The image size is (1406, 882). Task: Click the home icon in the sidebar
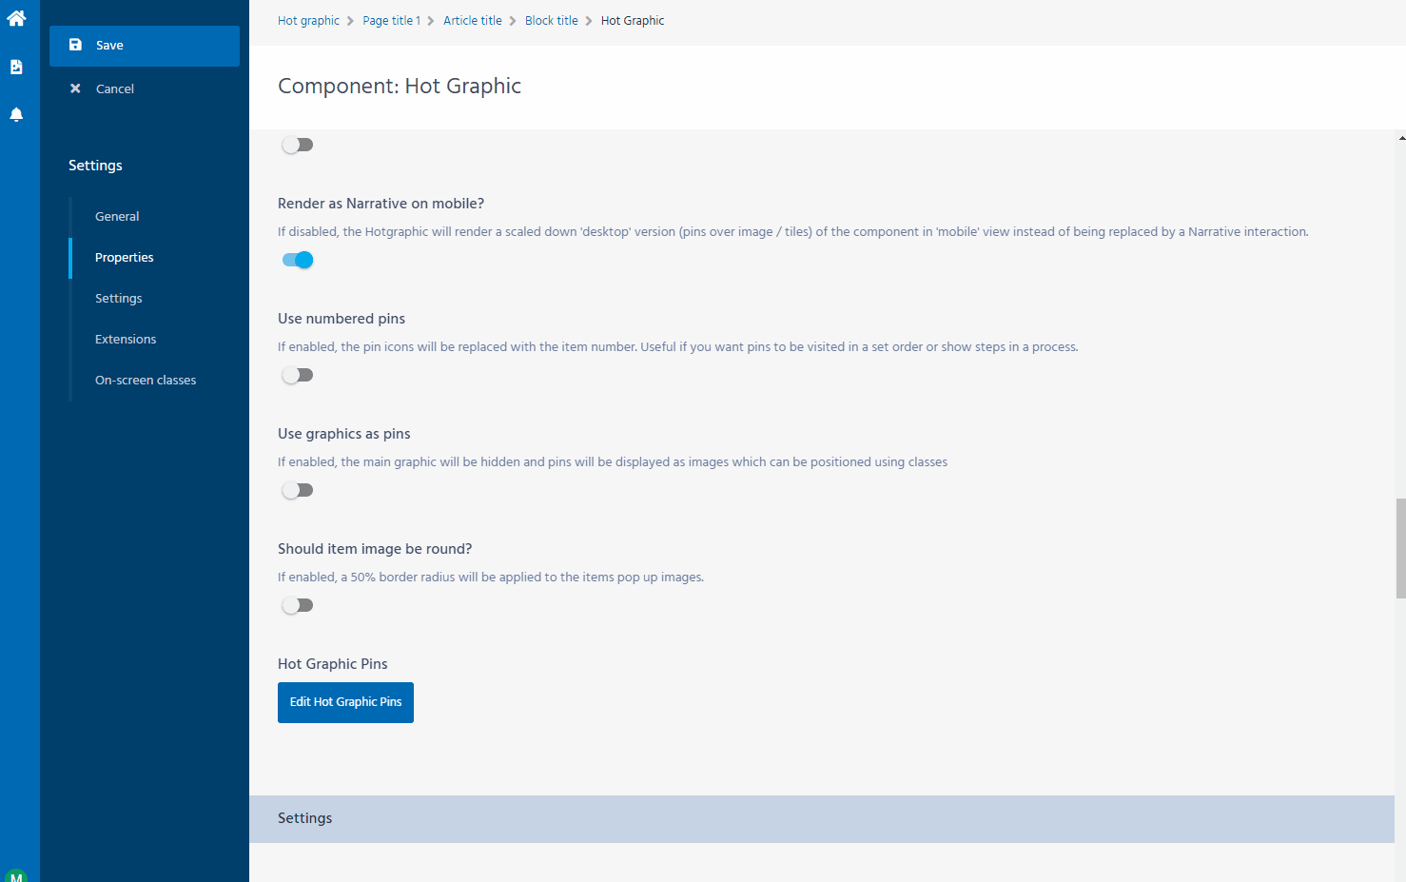tap(16, 17)
